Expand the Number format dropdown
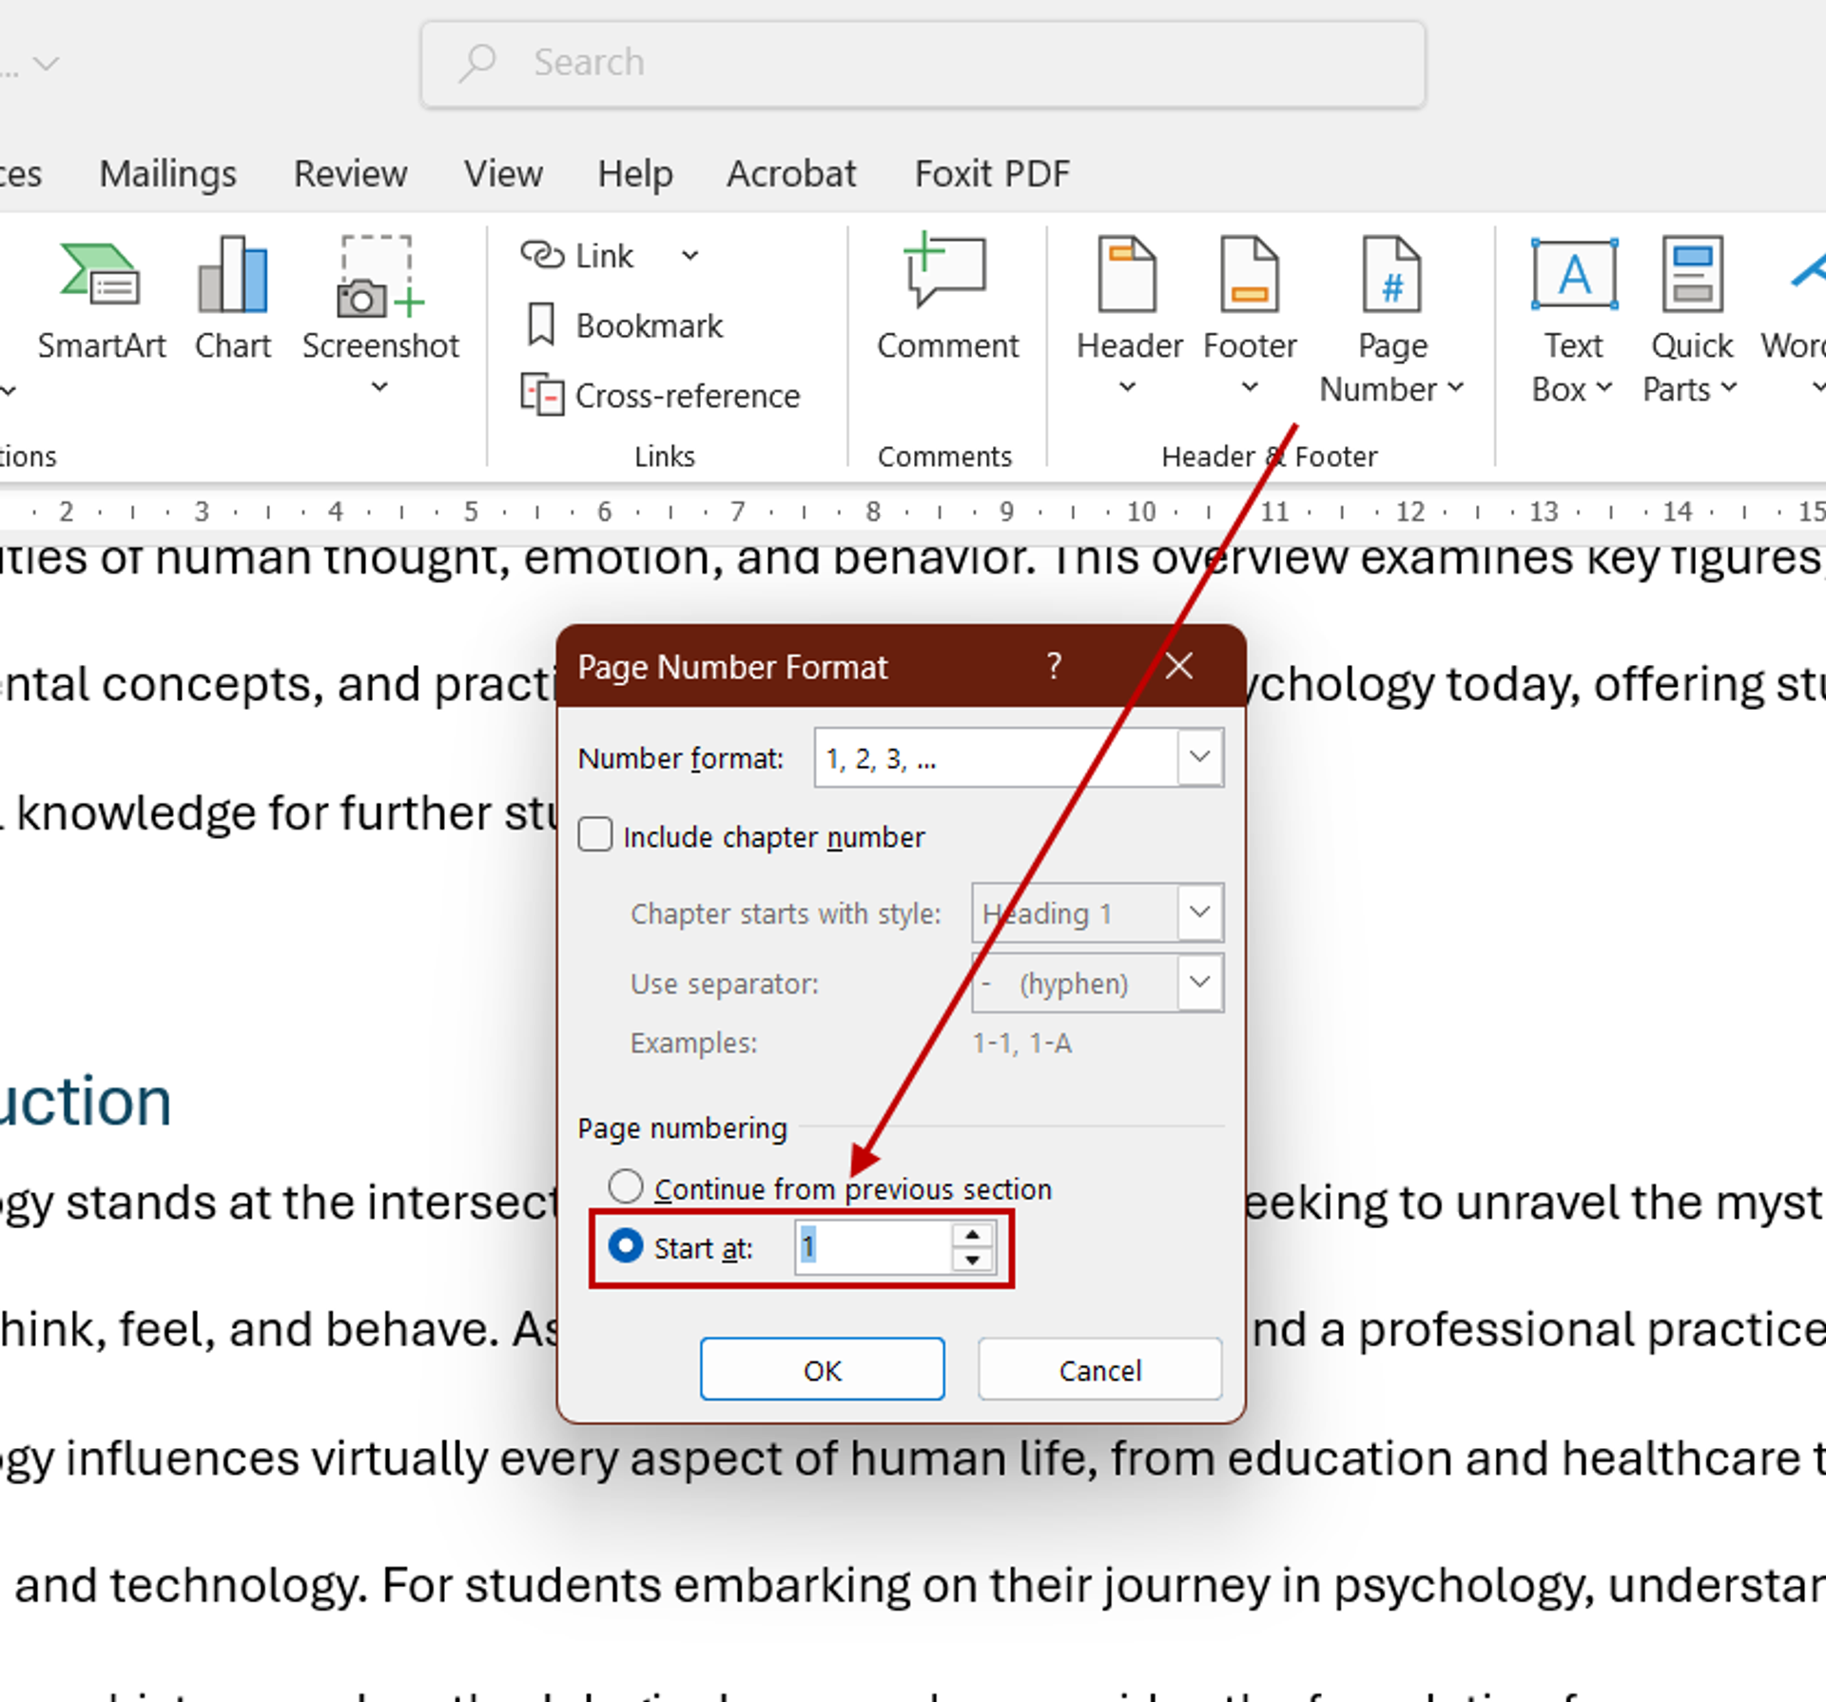Image resolution: width=1826 pixels, height=1702 pixels. click(x=1199, y=757)
